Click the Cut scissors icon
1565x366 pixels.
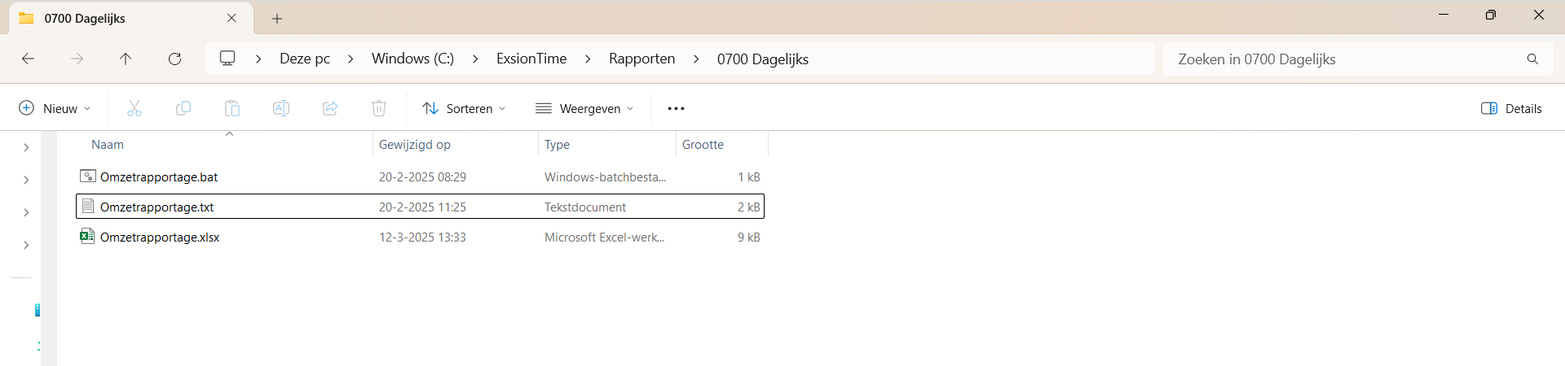pyautogui.click(x=134, y=108)
